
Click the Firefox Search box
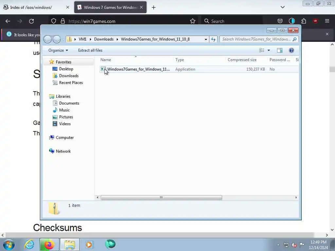(x=232, y=21)
